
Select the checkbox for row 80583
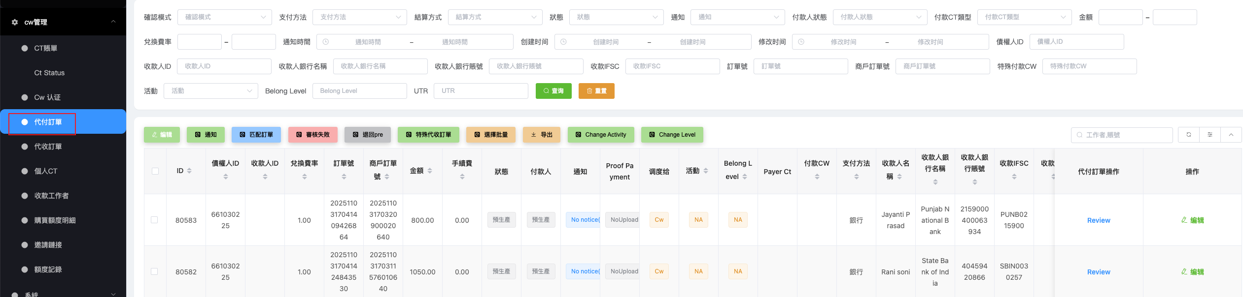point(154,220)
